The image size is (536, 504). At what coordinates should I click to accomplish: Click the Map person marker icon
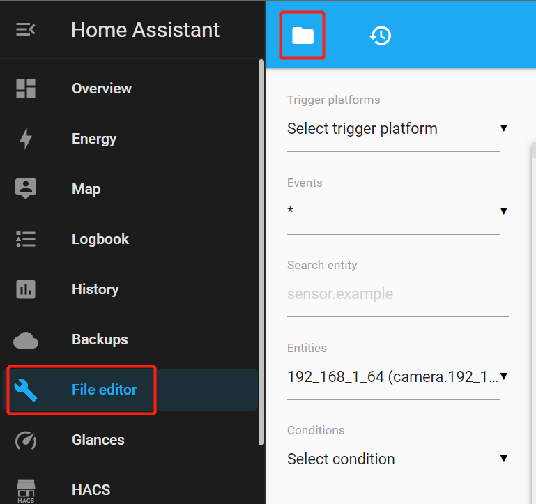click(x=26, y=189)
